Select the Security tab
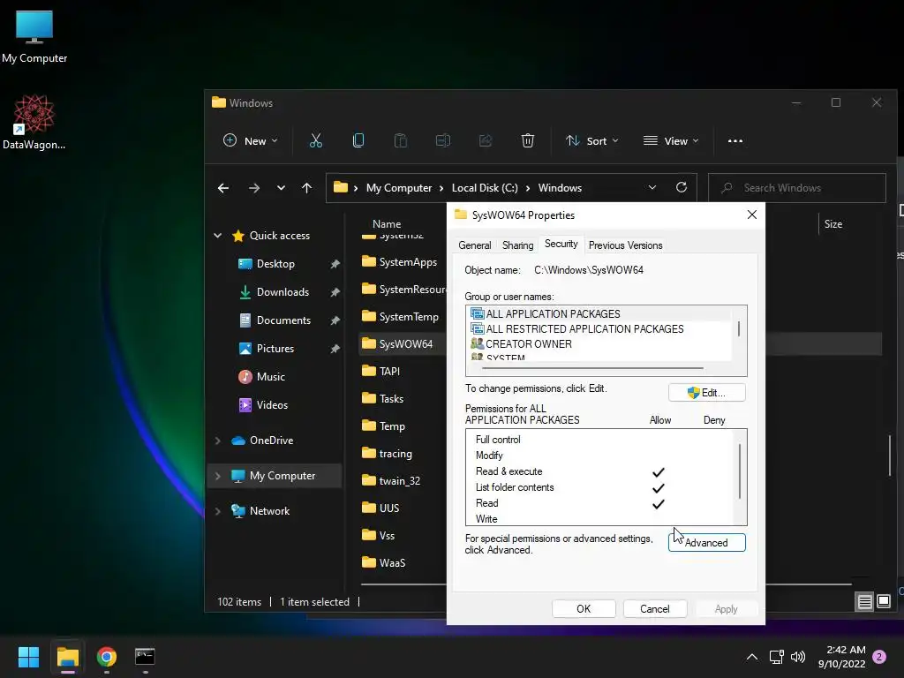This screenshot has height=678, width=904. point(561,244)
